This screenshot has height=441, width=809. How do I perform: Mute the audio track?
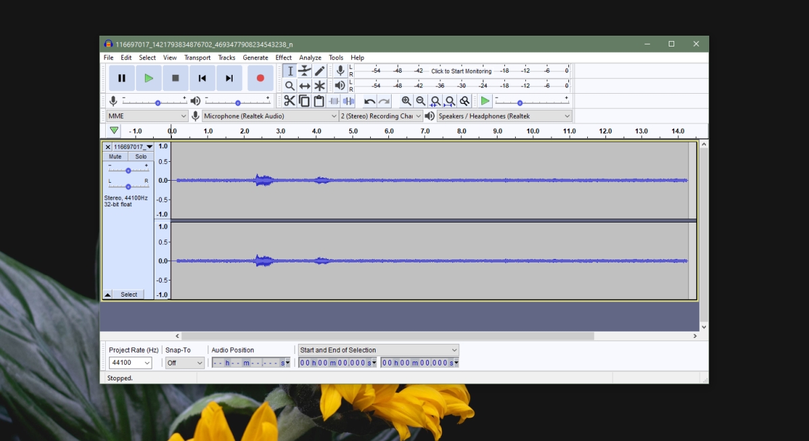point(115,156)
